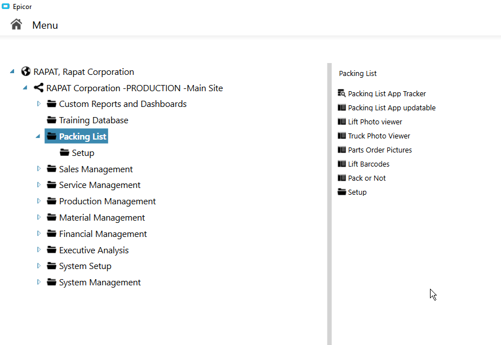Viewport: 501px width, 345px height.
Task: Select the Setup subfolder under Packing List
Action: tap(83, 153)
